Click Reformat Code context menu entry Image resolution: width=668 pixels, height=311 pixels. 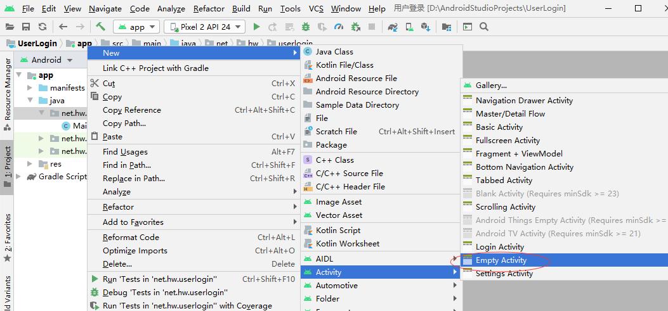click(x=194, y=238)
